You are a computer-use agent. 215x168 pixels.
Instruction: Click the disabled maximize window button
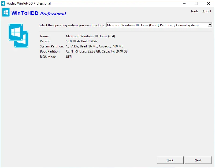coord(196,3)
